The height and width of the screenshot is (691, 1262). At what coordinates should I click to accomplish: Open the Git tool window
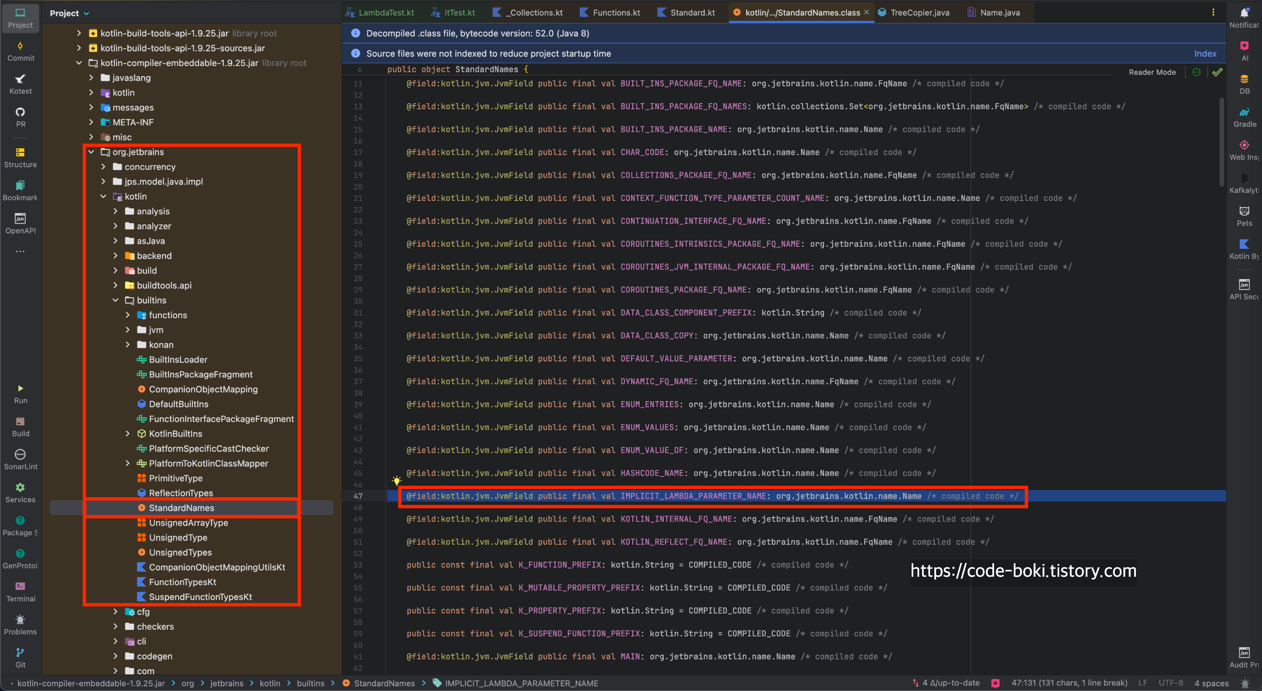point(20,657)
